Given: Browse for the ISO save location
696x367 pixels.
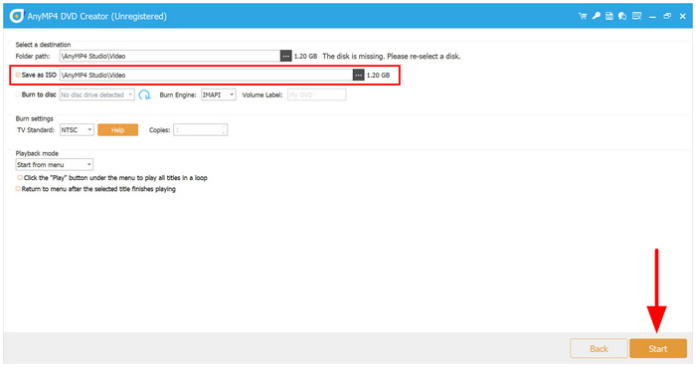Looking at the screenshot, I should pos(358,75).
